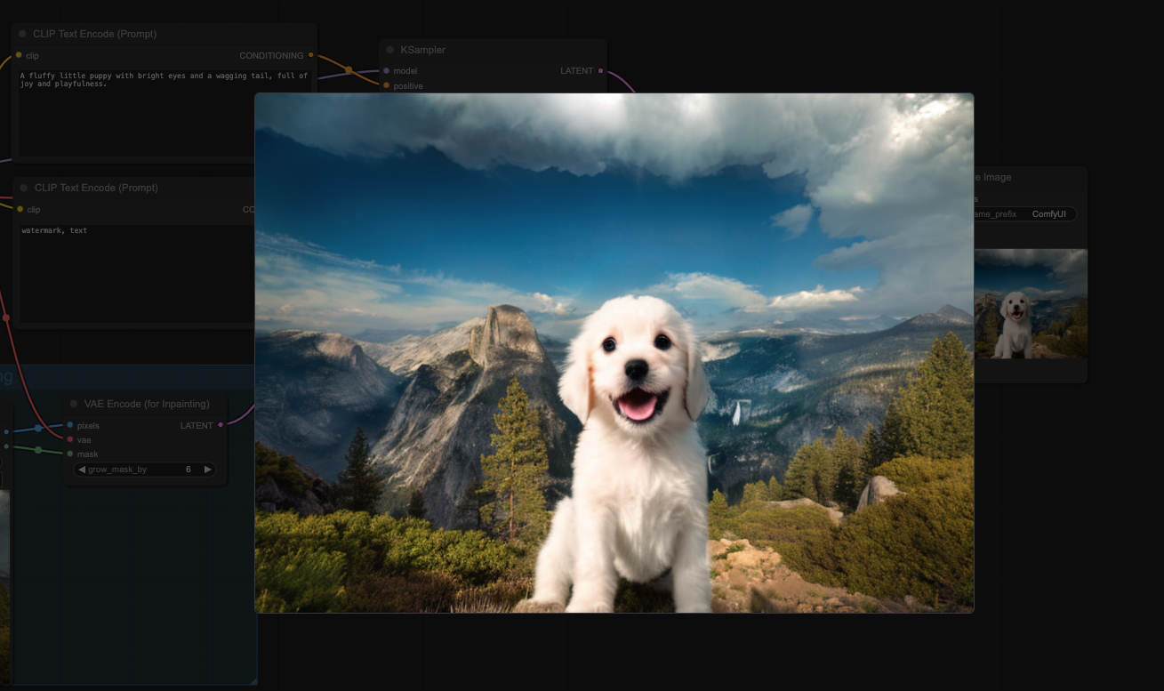
Task: Click the CONDITIONING output port of the puppy prompt node
Action: click(x=310, y=55)
